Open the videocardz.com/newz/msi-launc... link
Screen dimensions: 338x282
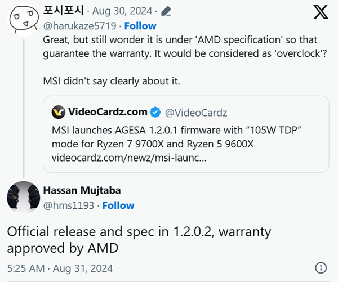pyautogui.click(x=128, y=158)
